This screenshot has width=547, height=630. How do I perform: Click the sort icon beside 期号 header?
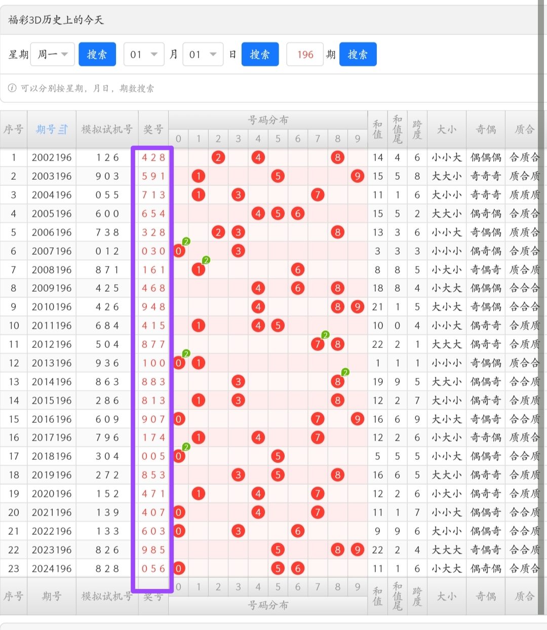tap(62, 130)
